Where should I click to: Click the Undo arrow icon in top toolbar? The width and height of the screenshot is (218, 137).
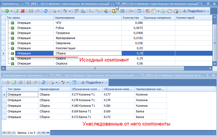click(37, 11)
